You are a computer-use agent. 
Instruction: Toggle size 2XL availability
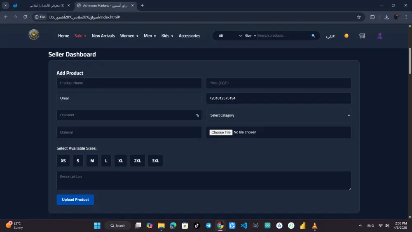point(138,161)
